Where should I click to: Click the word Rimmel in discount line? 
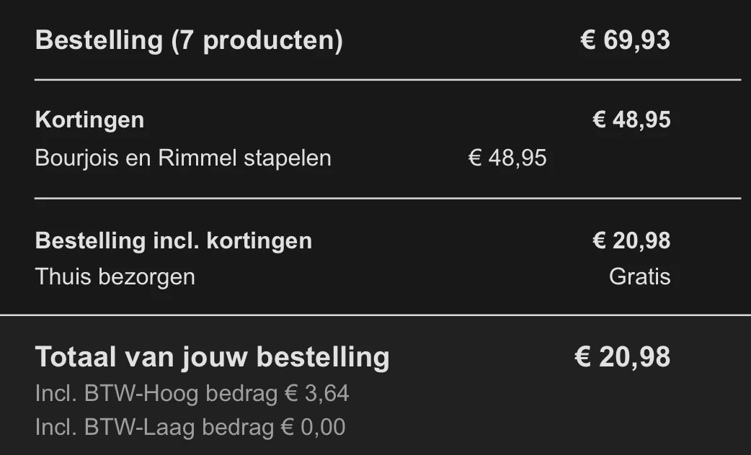(x=197, y=158)
